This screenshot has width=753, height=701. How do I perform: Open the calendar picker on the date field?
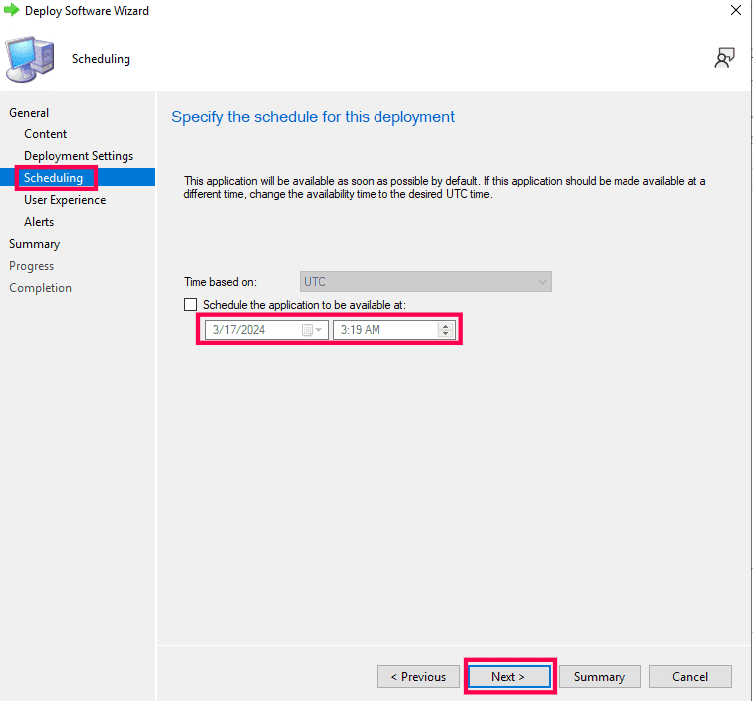point(312,330)
